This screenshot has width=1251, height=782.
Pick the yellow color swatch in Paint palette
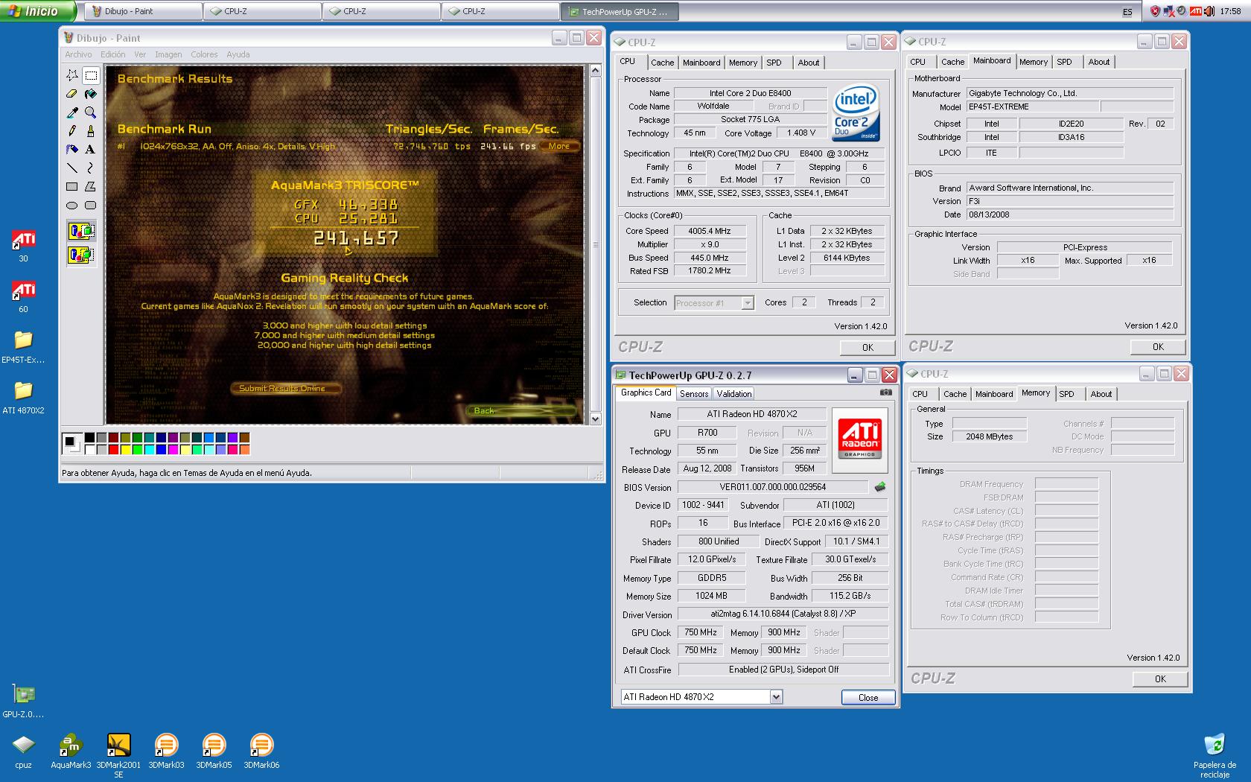[x=125, y=449]
